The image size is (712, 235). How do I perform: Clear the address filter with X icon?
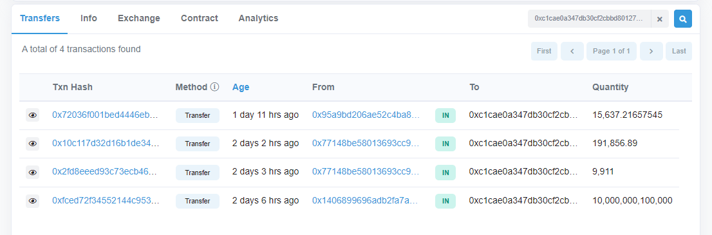(660, 19)
